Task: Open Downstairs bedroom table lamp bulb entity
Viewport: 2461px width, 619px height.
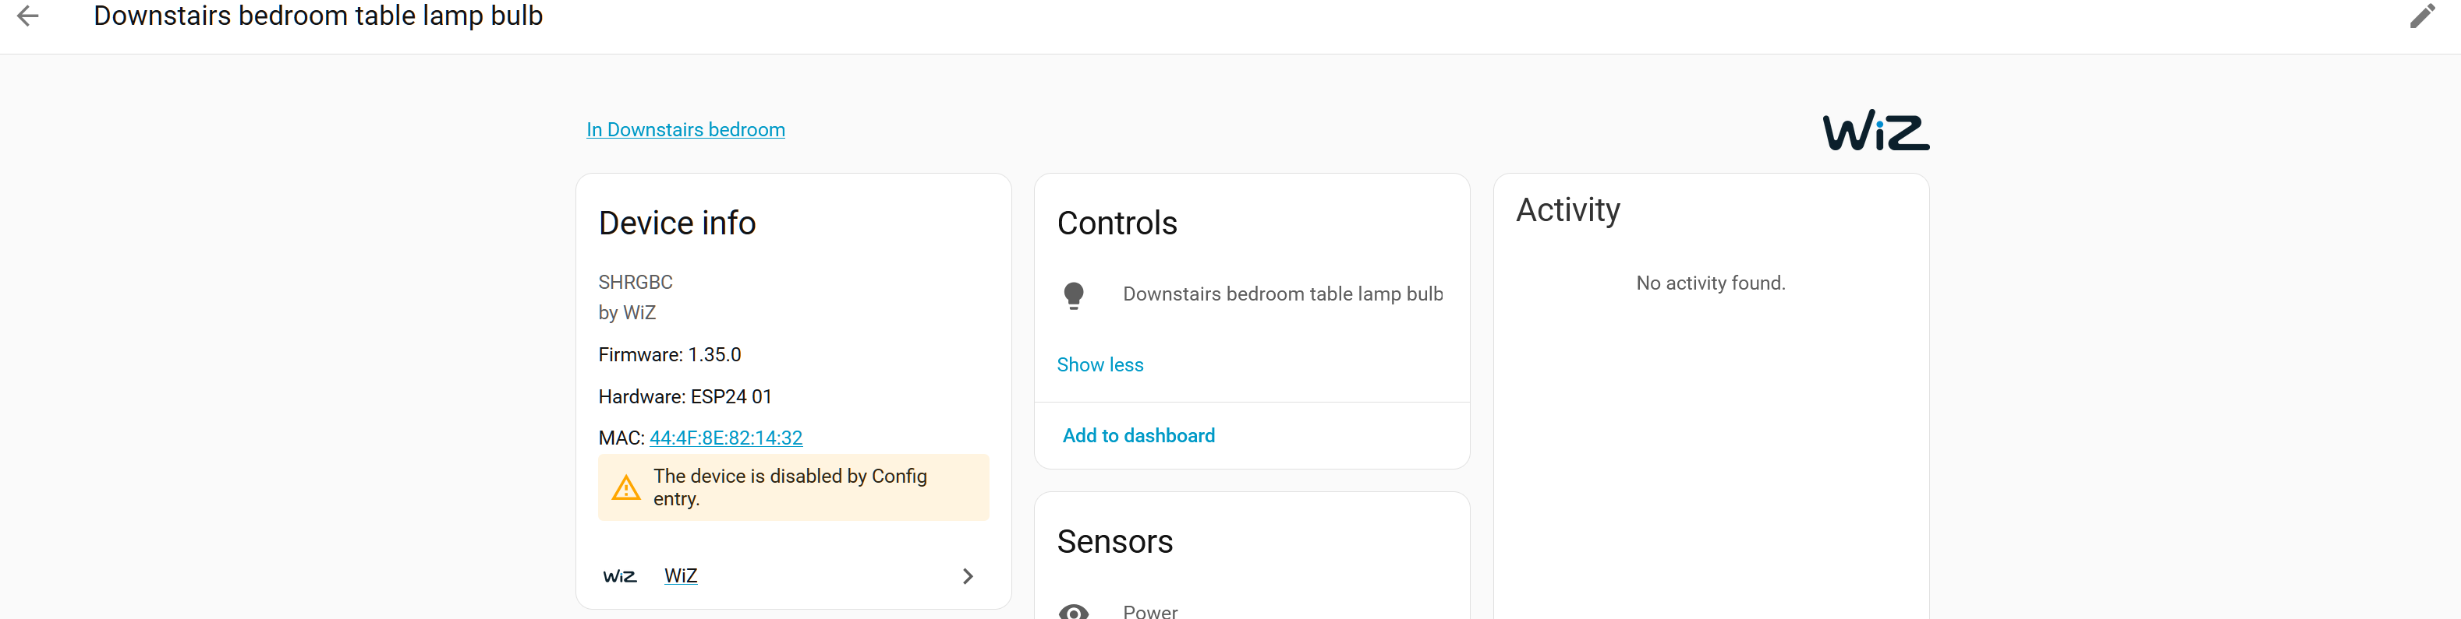Action: tap(1282, 294)
